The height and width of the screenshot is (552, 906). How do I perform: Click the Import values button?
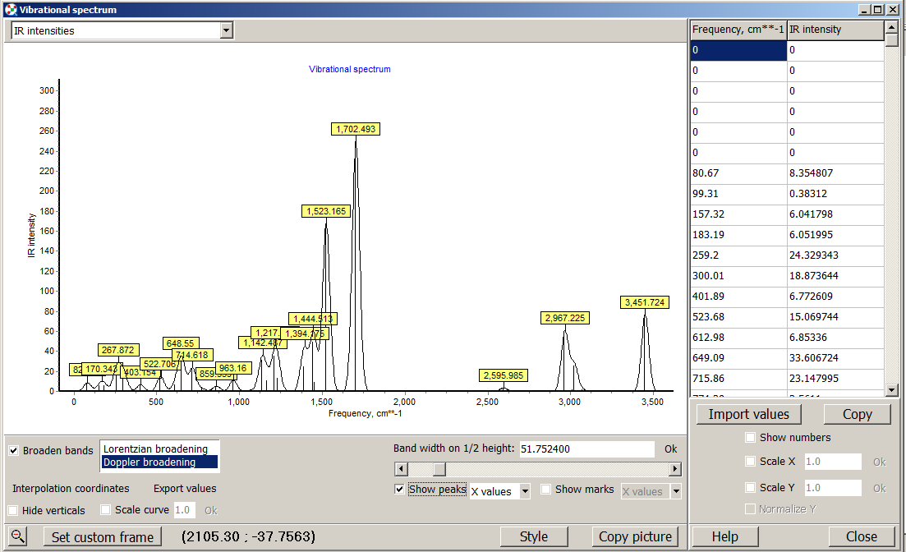click(x=748, y=414)
